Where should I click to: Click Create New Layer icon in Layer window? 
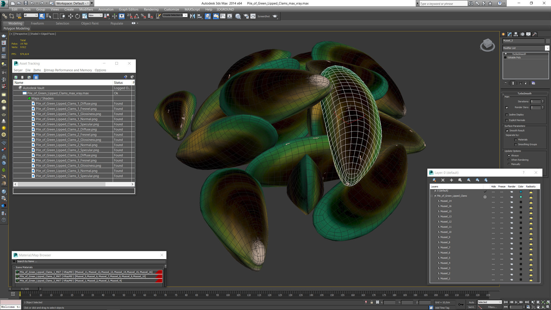click(434, 180)
